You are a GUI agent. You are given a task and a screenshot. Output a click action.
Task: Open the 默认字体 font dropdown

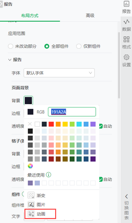[59, 73]
